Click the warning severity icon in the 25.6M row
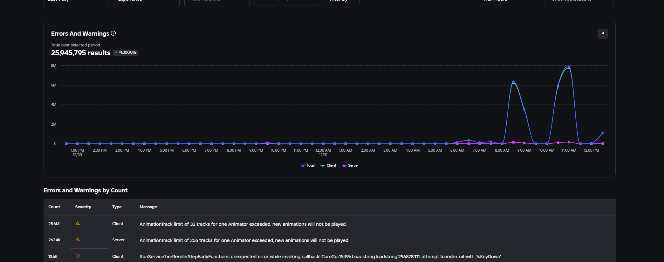The image size is (664, 262). tap(78, 224)
